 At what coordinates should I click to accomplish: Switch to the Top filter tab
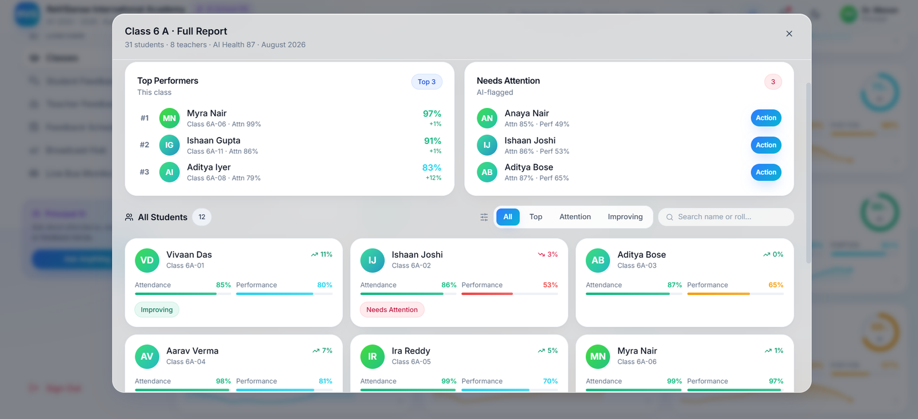(536, 217)
